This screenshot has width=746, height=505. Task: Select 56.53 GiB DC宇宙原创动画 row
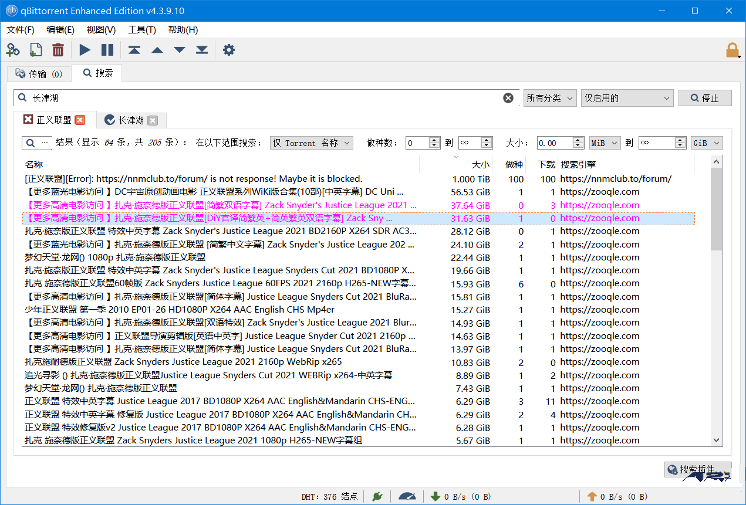pos(358,192)
